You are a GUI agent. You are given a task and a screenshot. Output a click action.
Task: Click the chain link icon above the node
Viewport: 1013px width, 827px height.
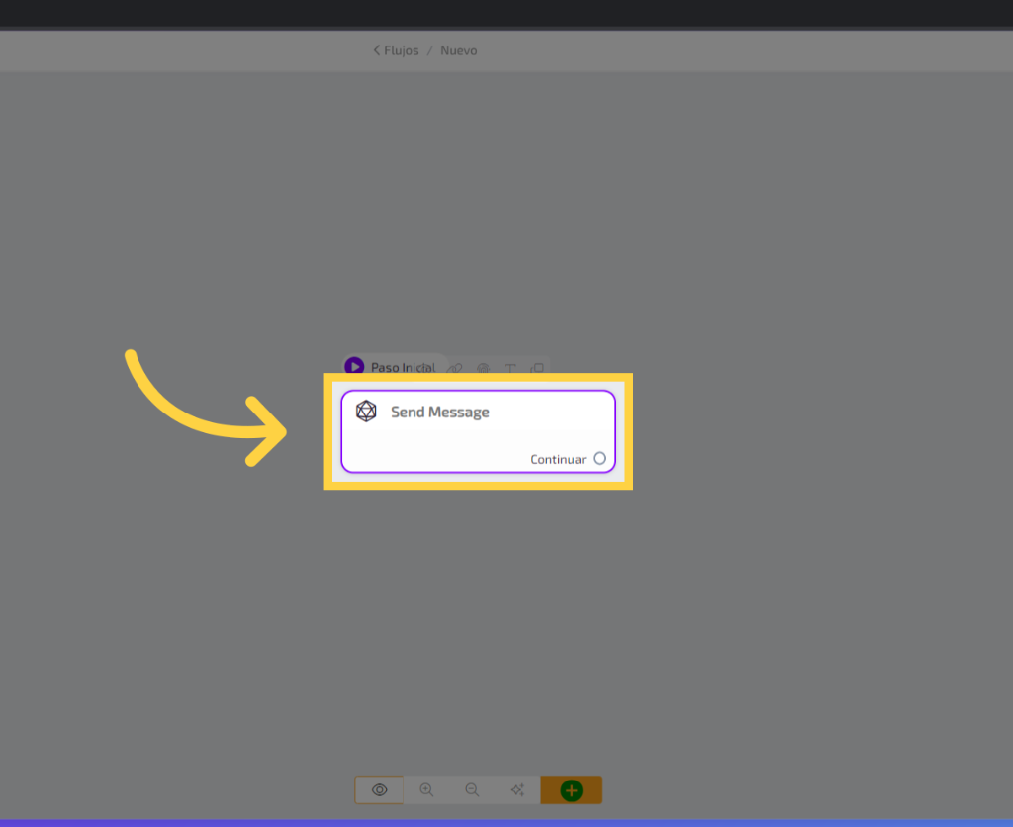[x=455, y=368]
